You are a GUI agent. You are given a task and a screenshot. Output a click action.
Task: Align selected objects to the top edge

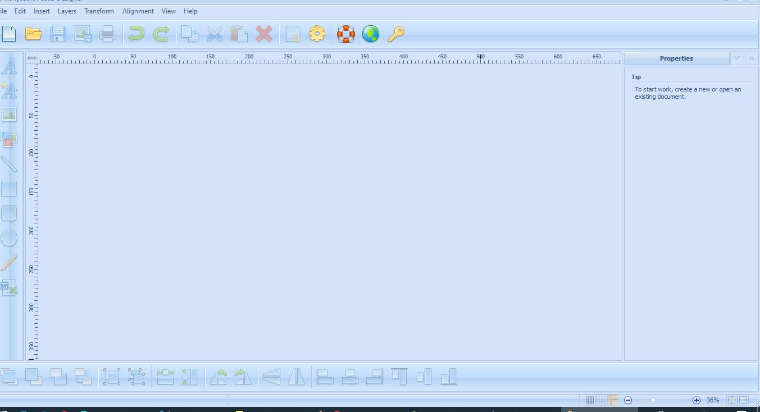(399, 377)
